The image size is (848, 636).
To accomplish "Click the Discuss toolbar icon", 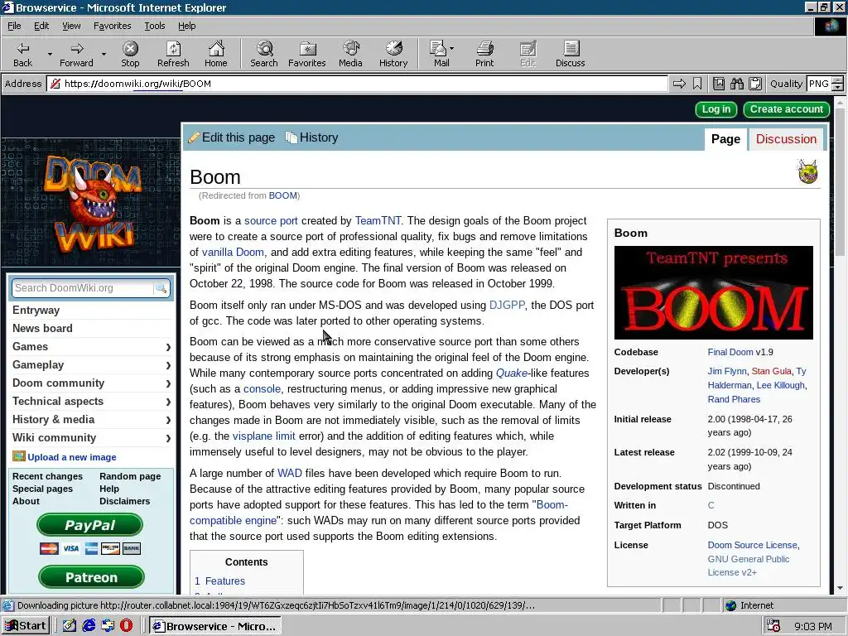I will pos(570,54).
